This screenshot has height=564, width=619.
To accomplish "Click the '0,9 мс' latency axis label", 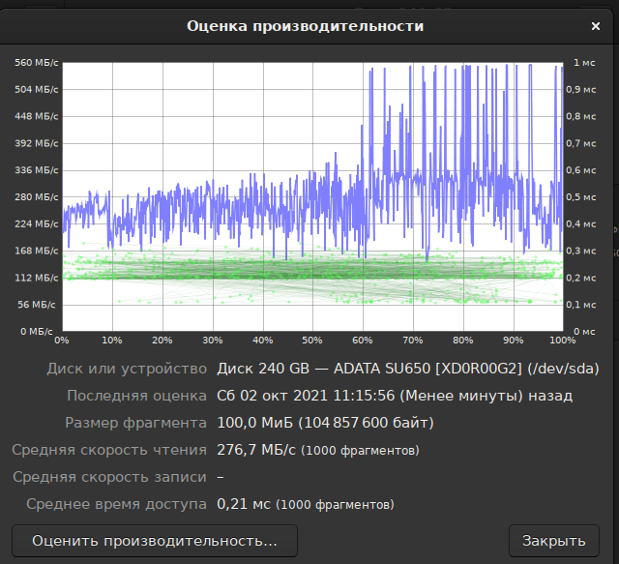I will pyautogui.click(x=580, y=90).
